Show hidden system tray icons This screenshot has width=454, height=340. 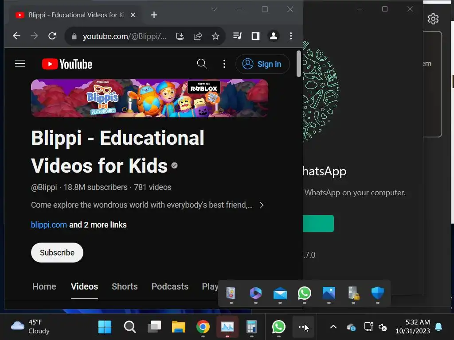[333, 327]
